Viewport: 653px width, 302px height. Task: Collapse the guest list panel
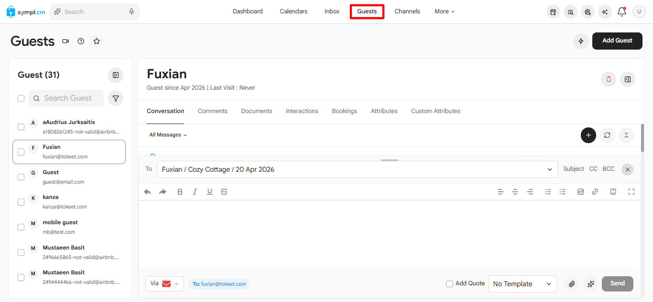pyautogui.click(x=116, y=75)
